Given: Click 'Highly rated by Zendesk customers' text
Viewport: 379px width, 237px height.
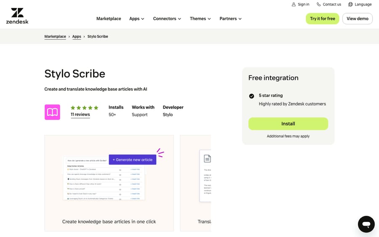Looking at the screenshot, I should pos(292,104).
